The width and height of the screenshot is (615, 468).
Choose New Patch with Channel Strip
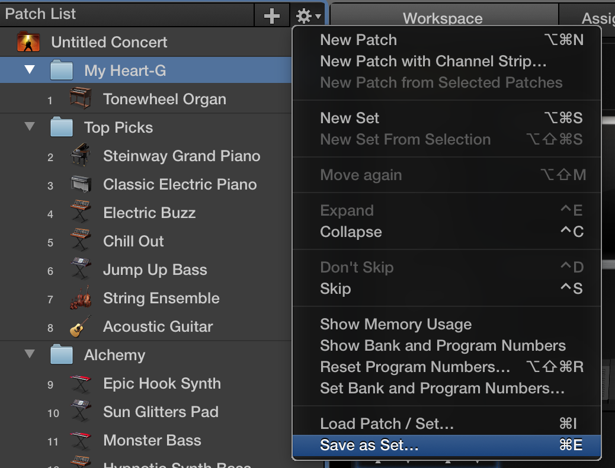[447, 61]
